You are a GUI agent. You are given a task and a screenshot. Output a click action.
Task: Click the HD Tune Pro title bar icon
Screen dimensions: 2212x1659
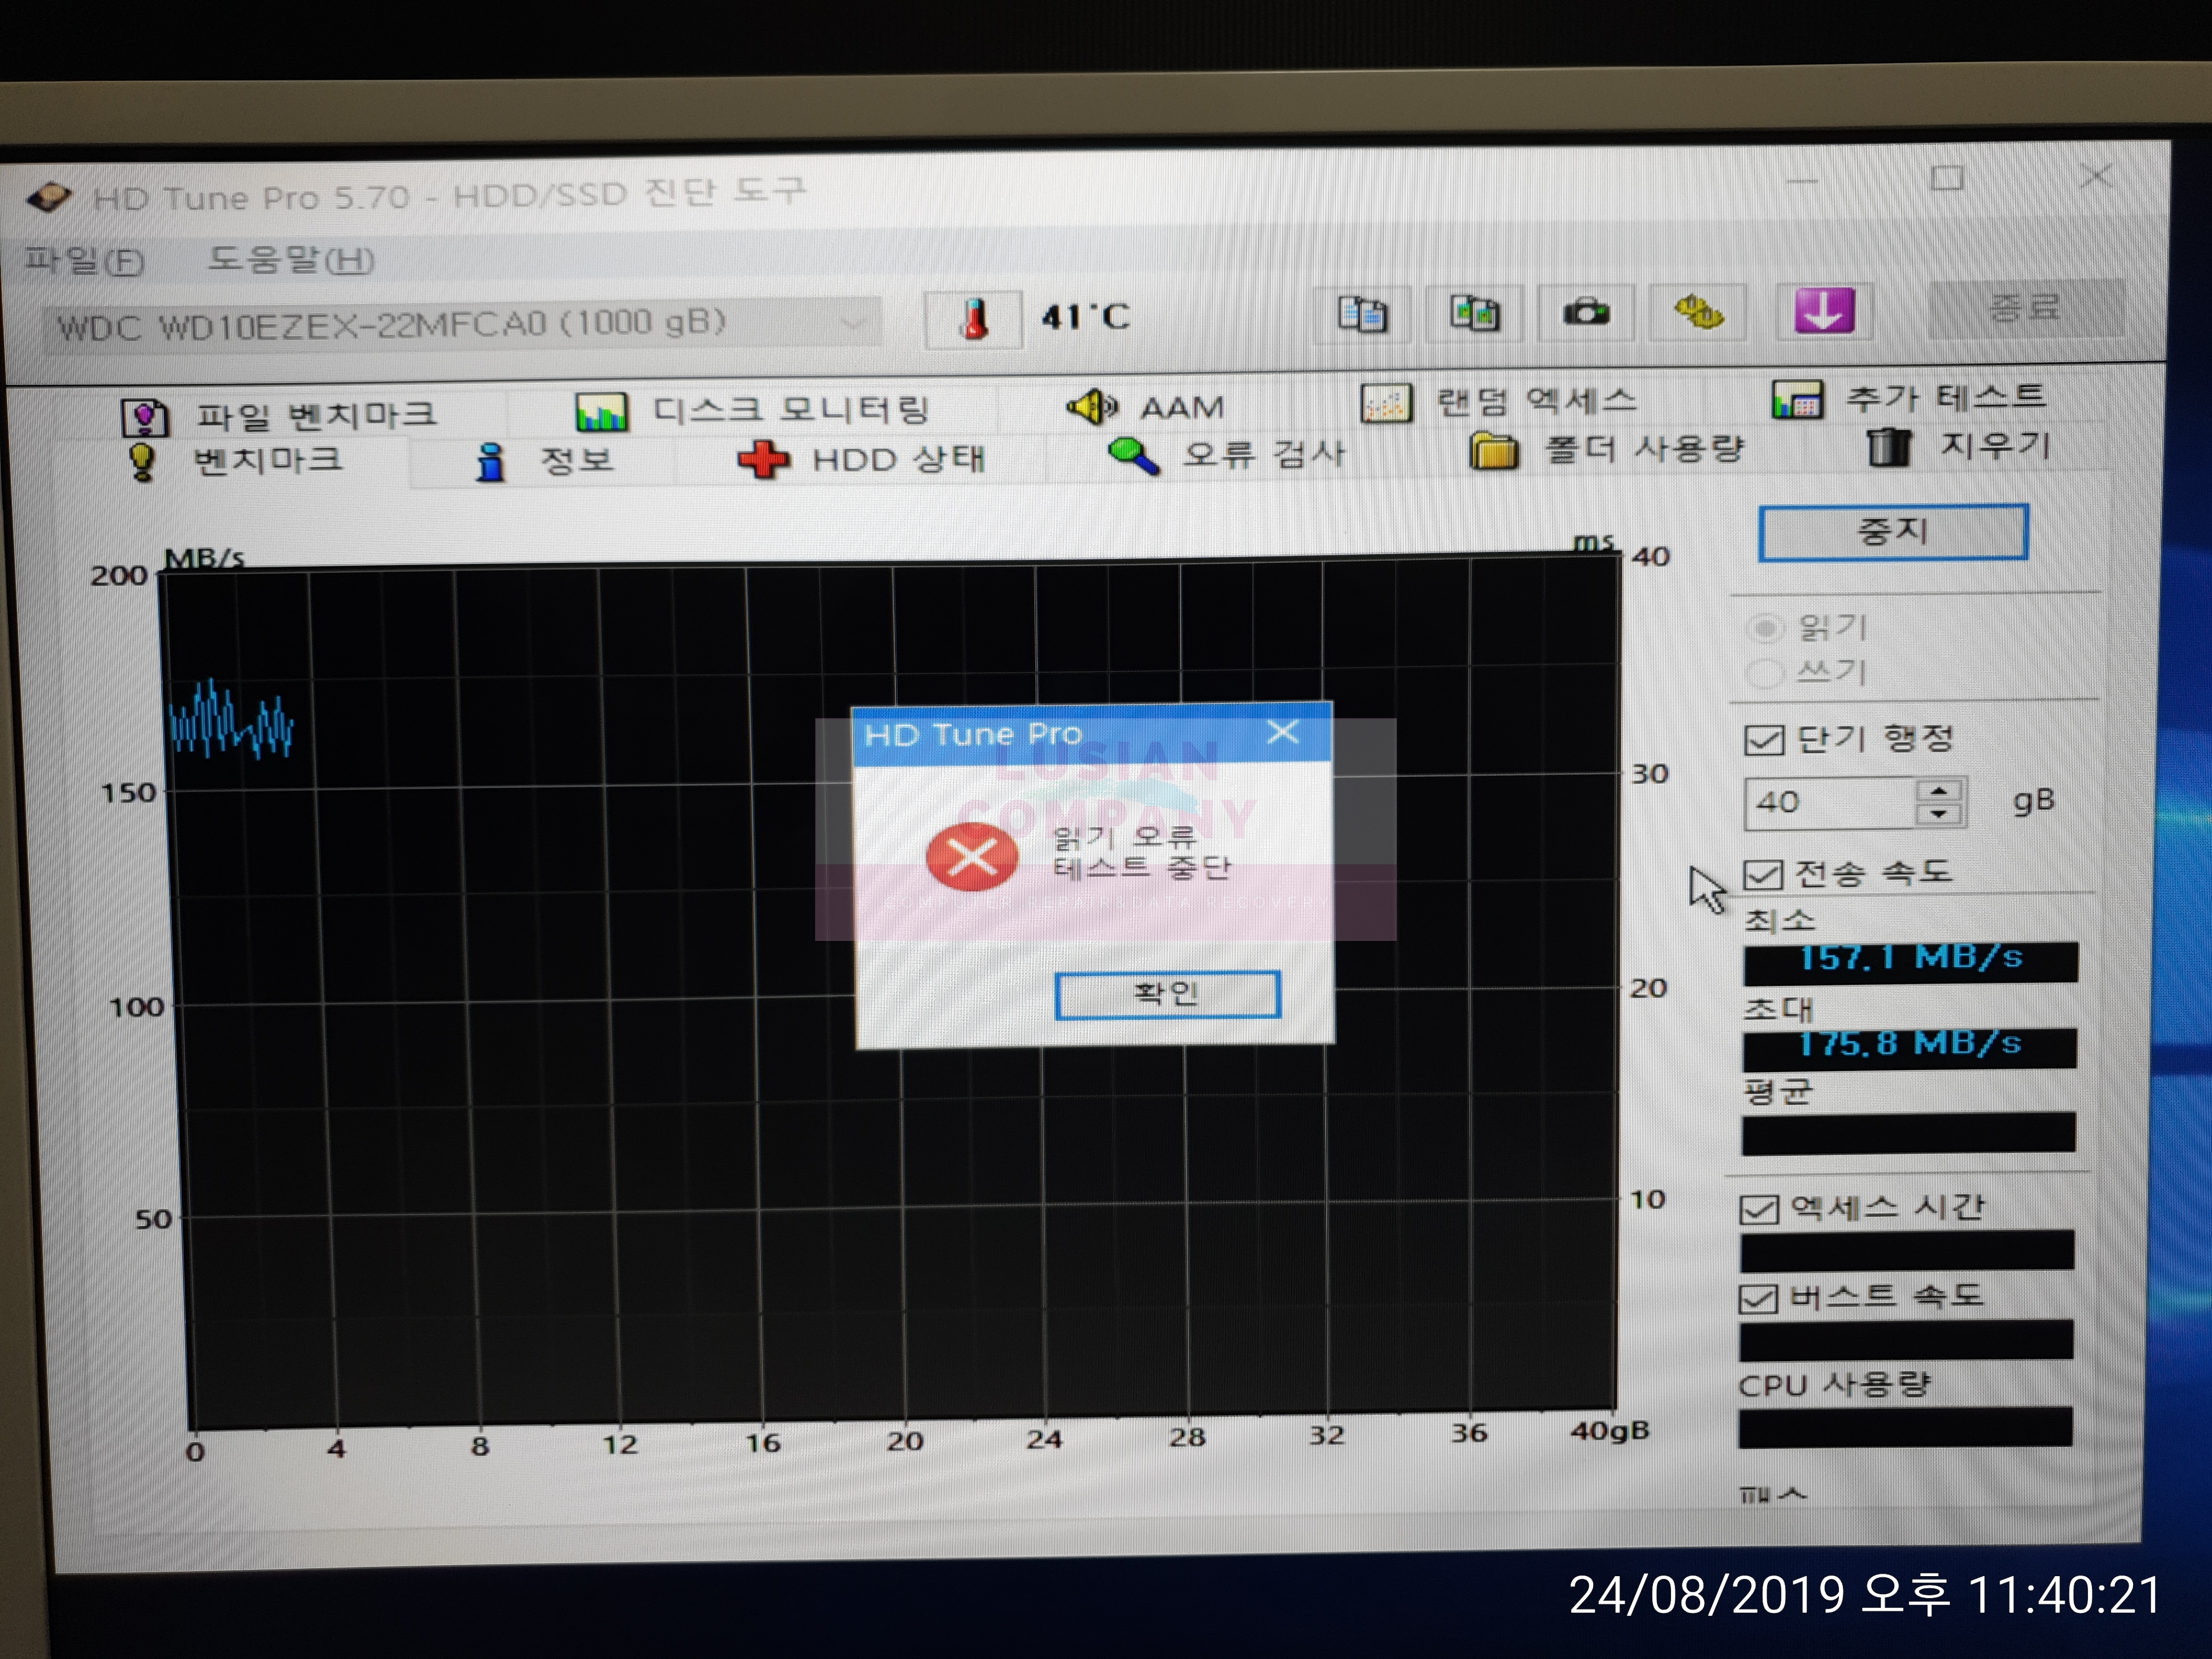(x=48, y=197)
